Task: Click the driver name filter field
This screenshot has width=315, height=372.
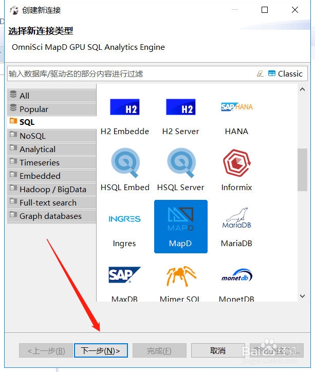Action: click(x=131, y=74)
